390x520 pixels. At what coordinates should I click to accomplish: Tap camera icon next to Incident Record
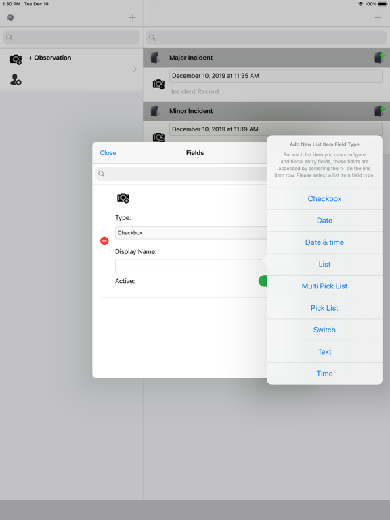point(158,84)
